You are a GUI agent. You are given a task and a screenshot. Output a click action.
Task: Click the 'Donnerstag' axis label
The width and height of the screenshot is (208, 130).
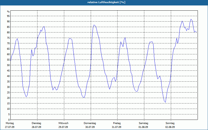90,123
